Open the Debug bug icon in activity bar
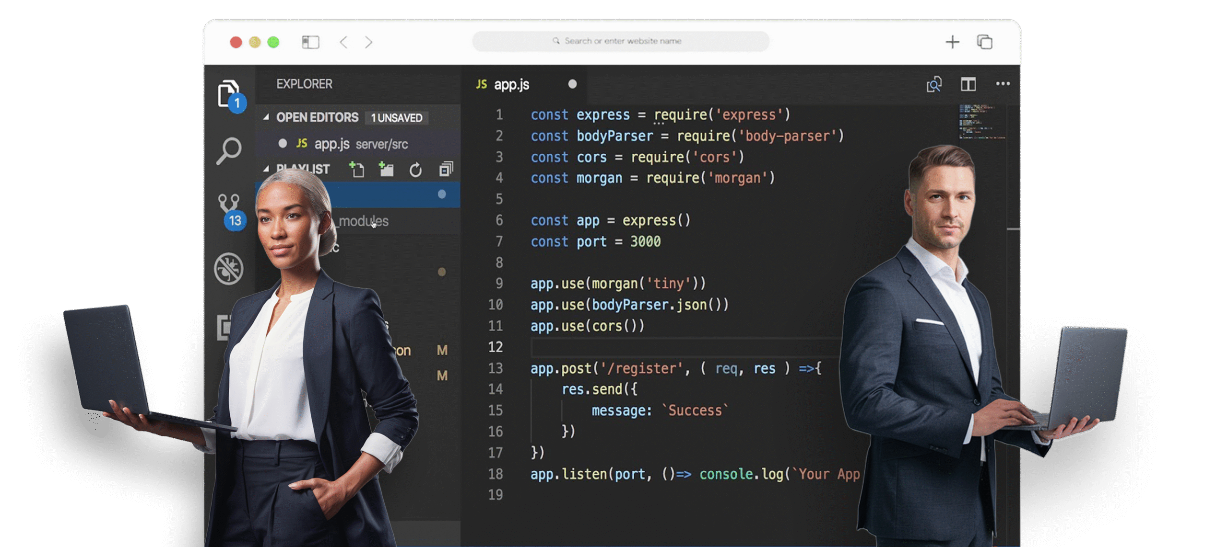This screenshot has width=1228, height=547. click(x=229, y=268)
